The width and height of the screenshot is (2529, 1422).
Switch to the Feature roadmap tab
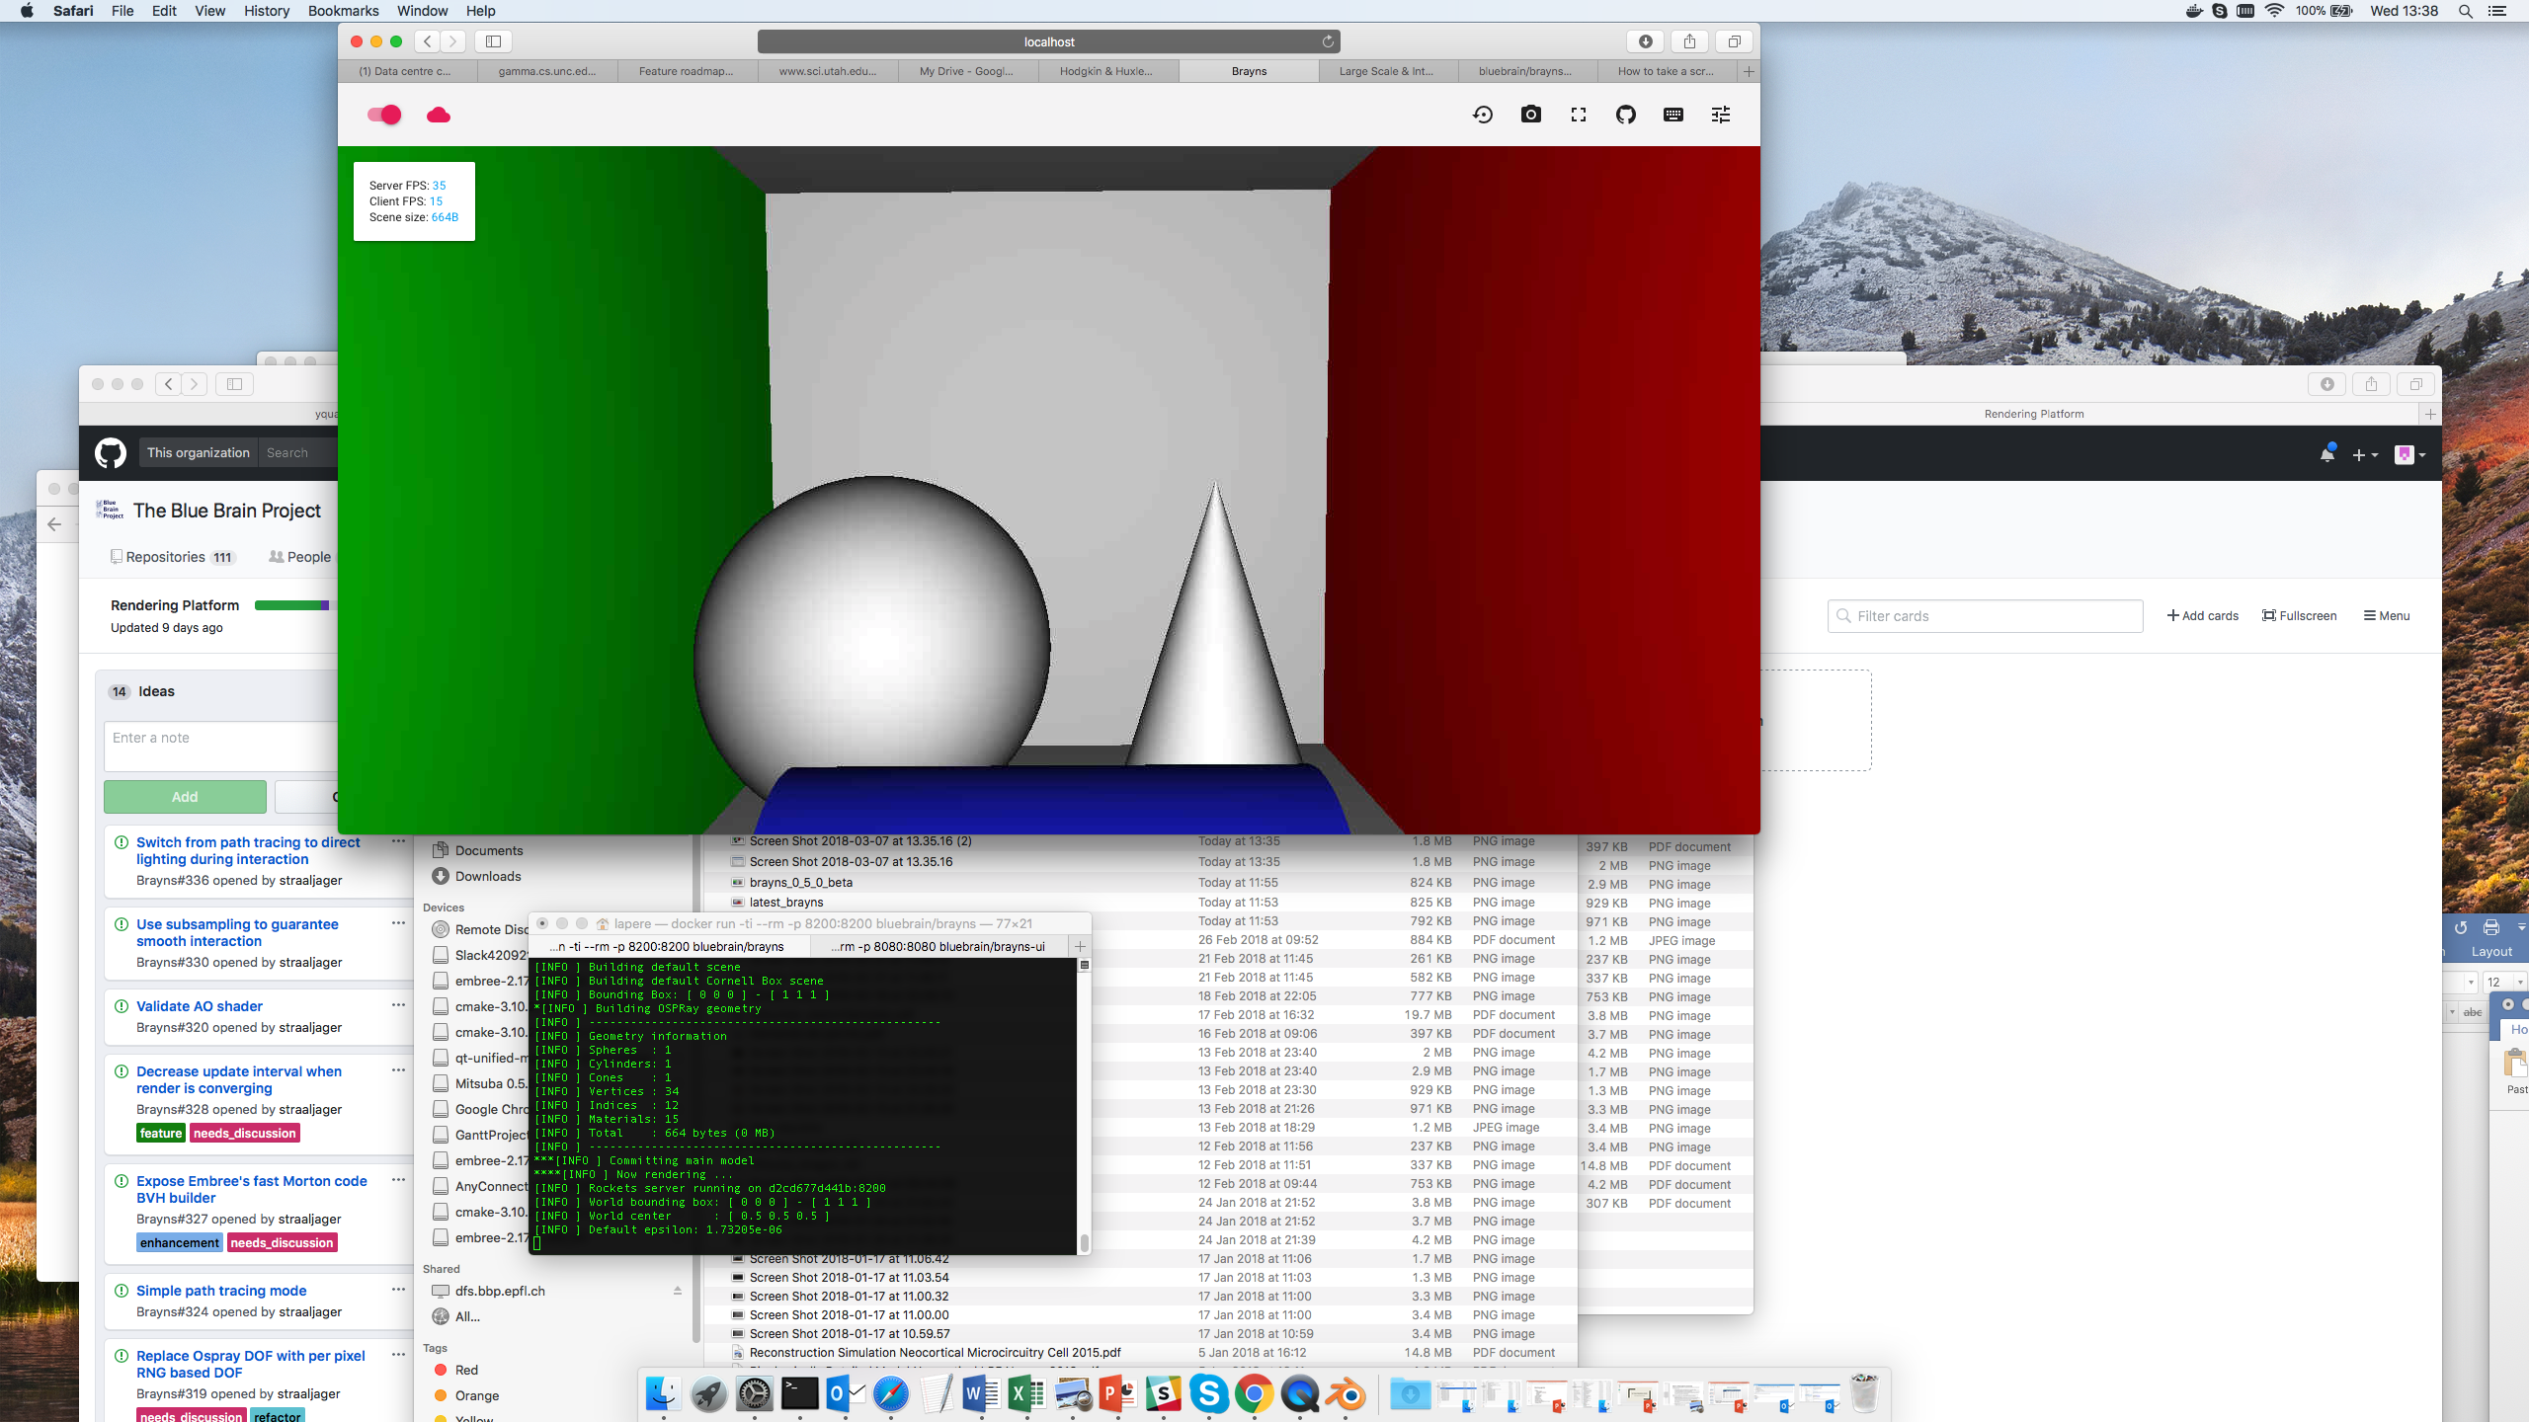click(x=687, y=71)
